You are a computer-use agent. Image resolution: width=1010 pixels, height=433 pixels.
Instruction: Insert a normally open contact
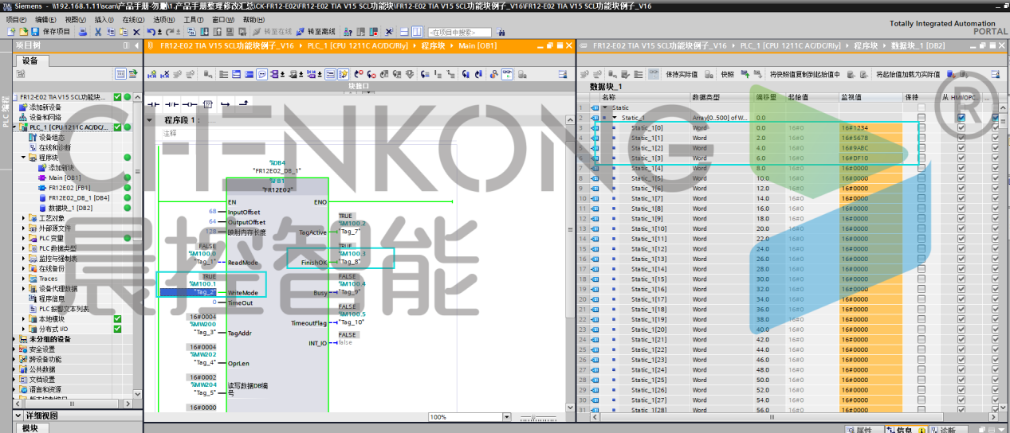coord(153,104)
